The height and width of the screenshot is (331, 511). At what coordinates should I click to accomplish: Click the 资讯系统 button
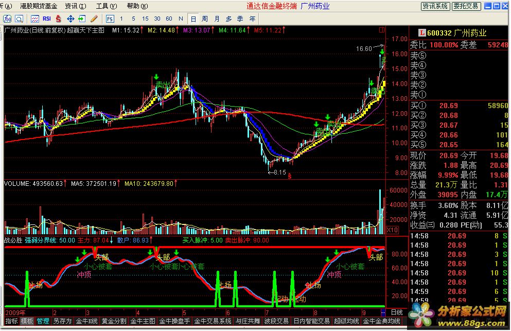tap(435, 6)
